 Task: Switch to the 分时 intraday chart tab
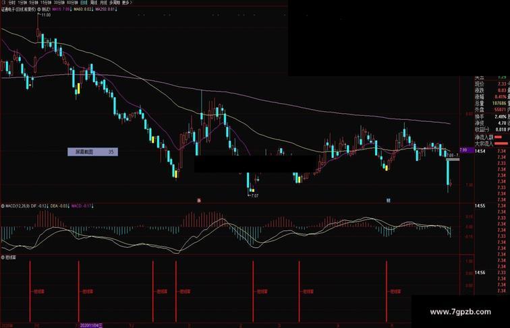point(11,3)
